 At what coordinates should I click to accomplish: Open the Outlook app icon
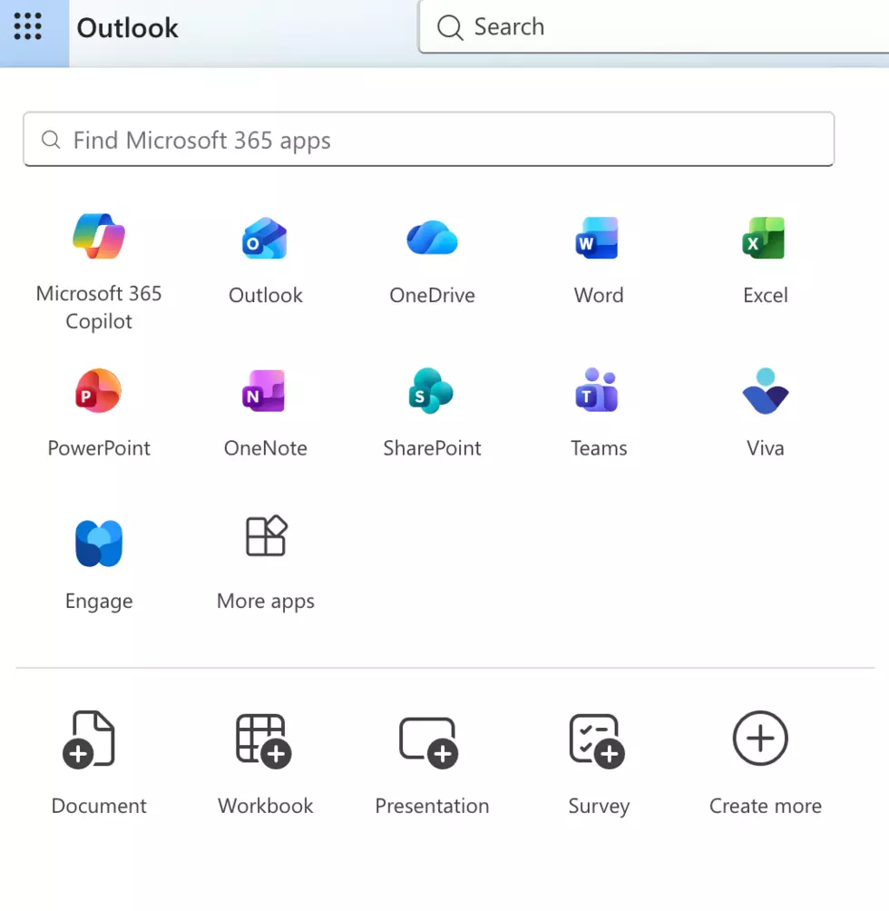265,239
